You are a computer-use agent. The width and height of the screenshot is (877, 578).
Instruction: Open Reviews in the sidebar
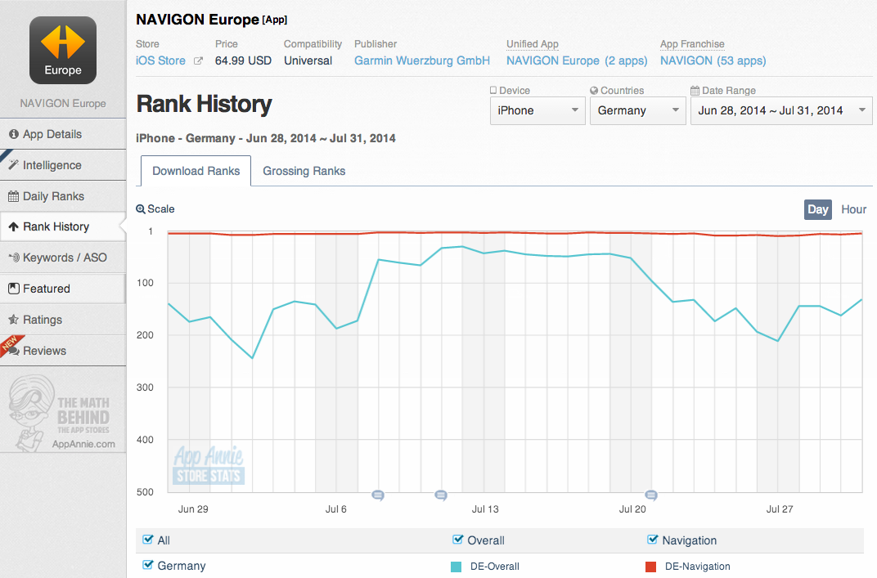pos(63,351)
